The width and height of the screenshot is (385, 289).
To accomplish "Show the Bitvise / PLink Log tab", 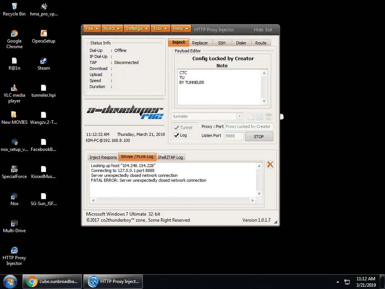I will coord(137,157).
